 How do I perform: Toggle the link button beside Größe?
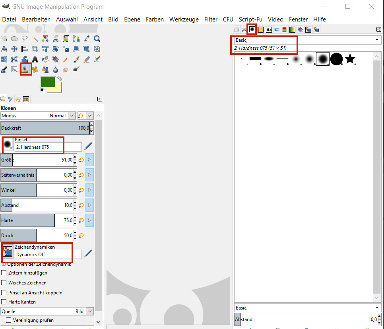(89, 160)
